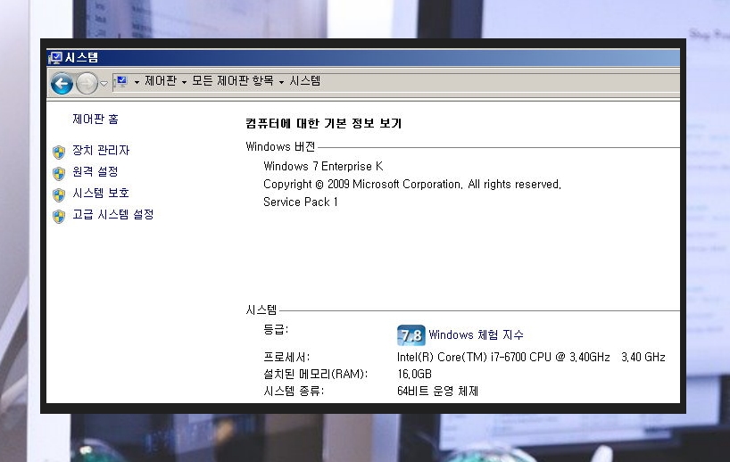The width and height of the screenshot is (730, 462).
Task: Click the 등급: label
Action: click(x=276, y=330)
